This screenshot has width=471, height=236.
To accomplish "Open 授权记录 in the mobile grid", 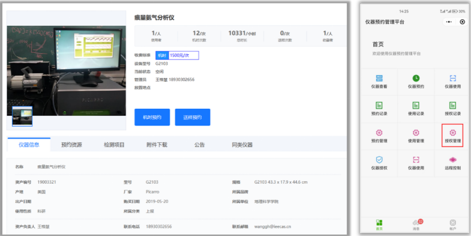I will (x=452, y=109).
